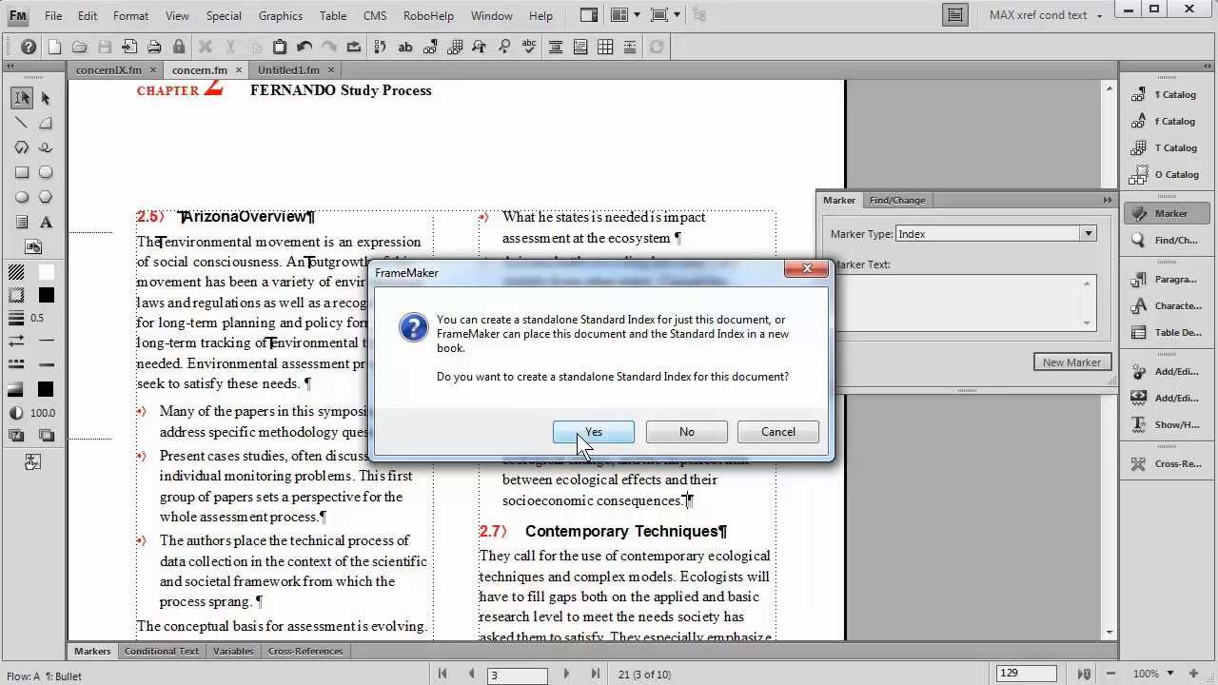1218x685 pixels.
Task: Open the CMS menu
Action: pyautogui.click(x=375, y=16)
